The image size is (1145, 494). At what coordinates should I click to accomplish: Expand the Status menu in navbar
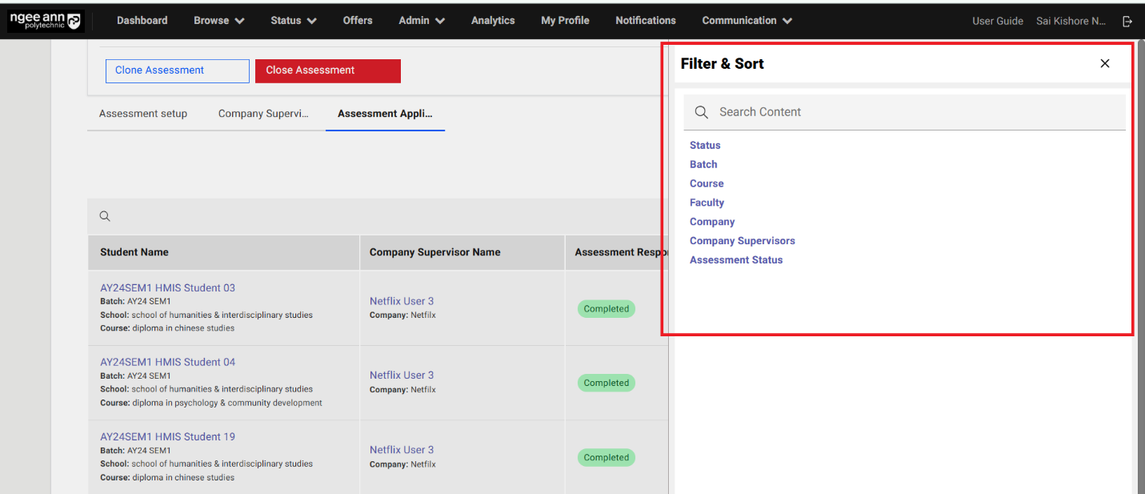(x=293, y=21)
